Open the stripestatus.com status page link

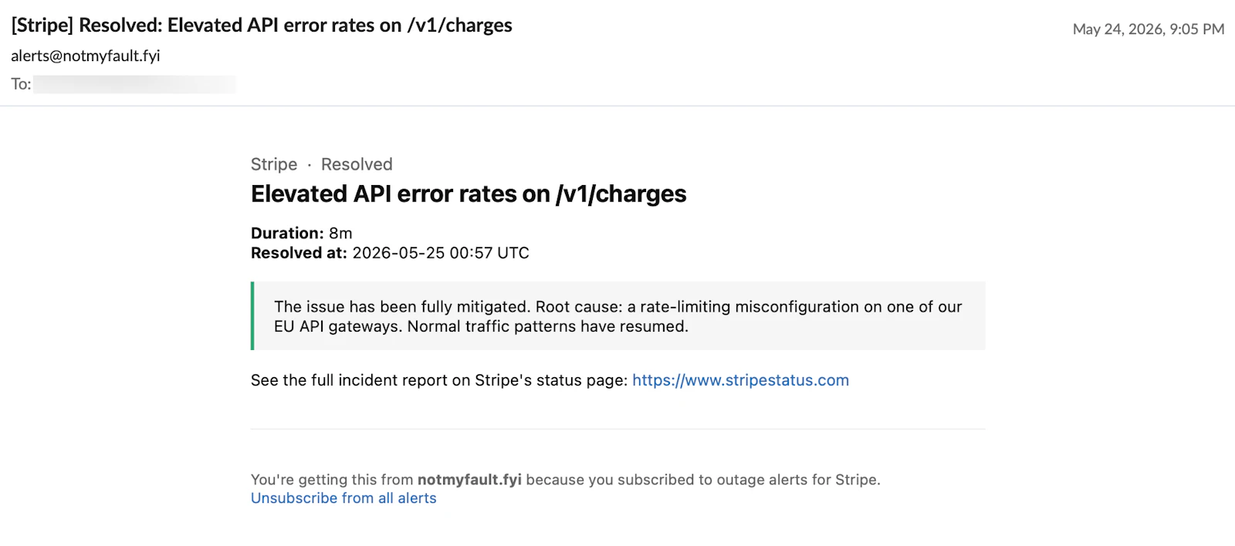coord(740,380)
